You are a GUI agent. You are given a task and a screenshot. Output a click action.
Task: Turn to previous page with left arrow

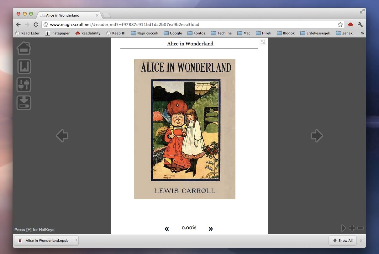[x=62, y=136]
